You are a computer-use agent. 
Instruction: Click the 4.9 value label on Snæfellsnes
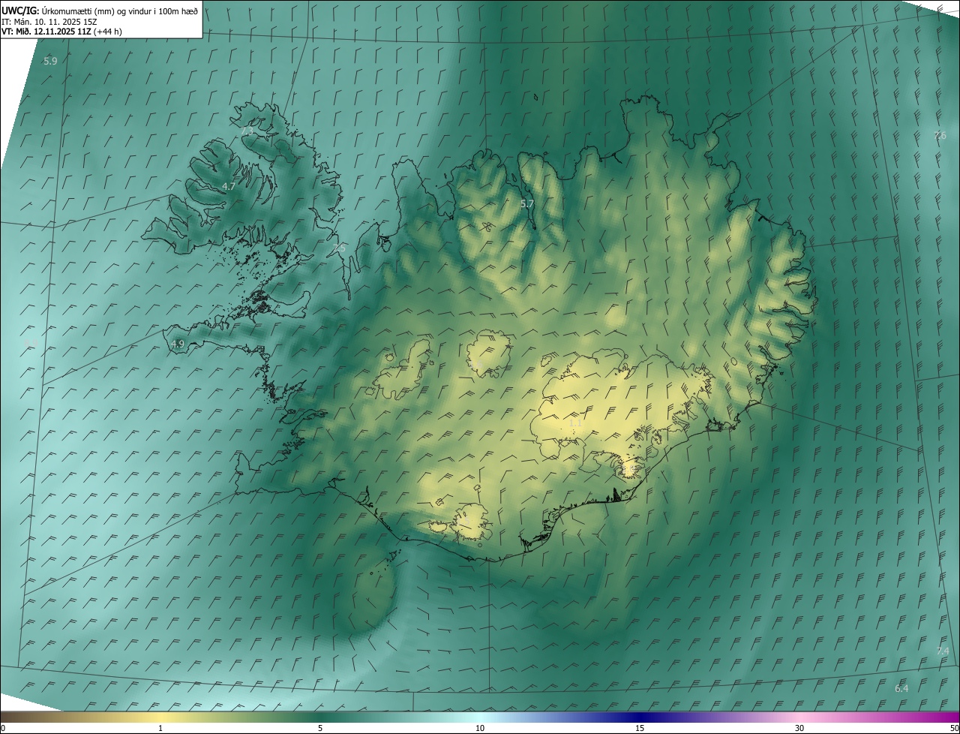click(177, 344)
